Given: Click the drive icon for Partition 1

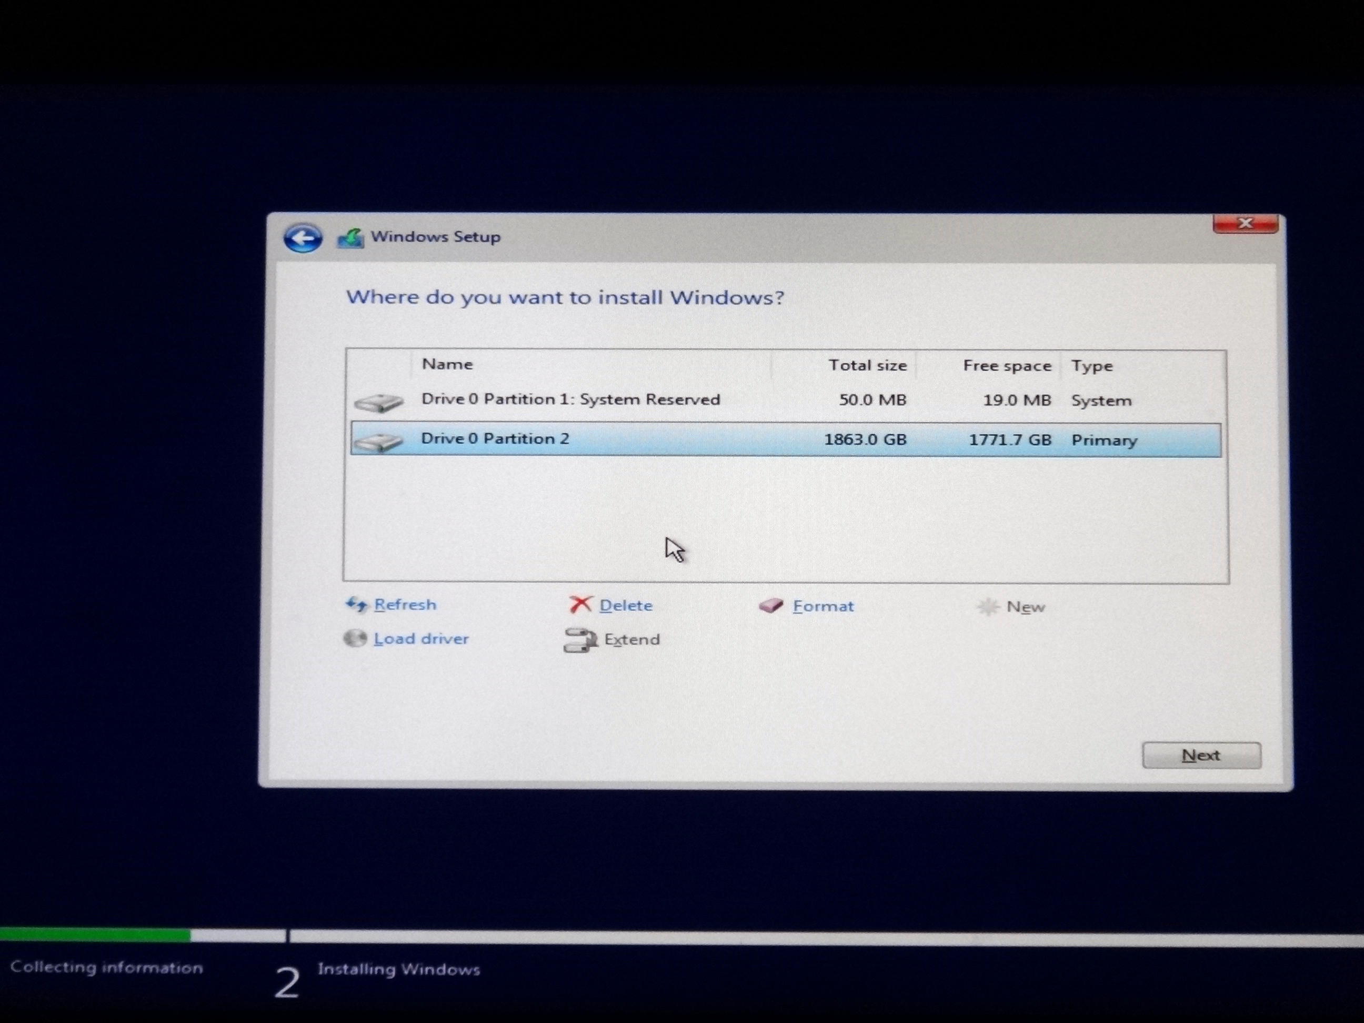Looking at the screenshot, I should 378,403.
